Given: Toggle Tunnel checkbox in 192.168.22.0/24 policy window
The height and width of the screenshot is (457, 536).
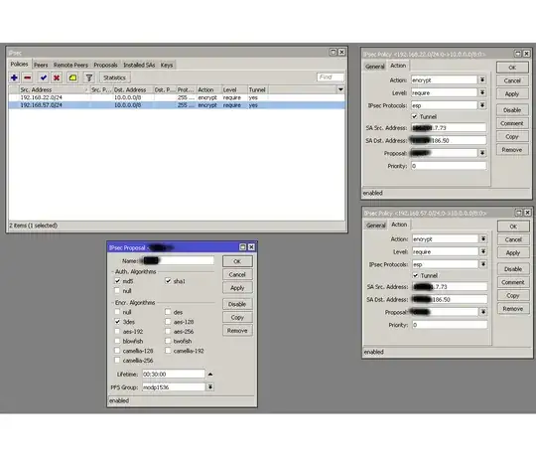Looking at the screenshot, I should 414,116.
